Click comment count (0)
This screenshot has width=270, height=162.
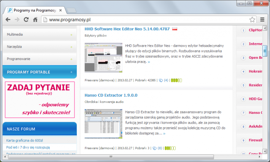pos(160,148)
